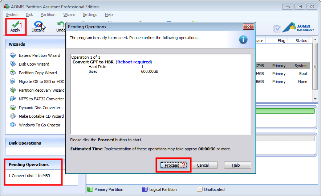Click scroll down arrow in partition list
This screenshot has height=196, width=321.
(315, 99)
